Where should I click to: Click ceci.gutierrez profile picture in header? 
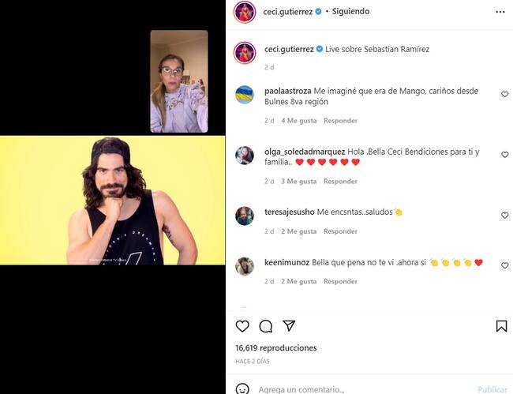coord(245,12)
